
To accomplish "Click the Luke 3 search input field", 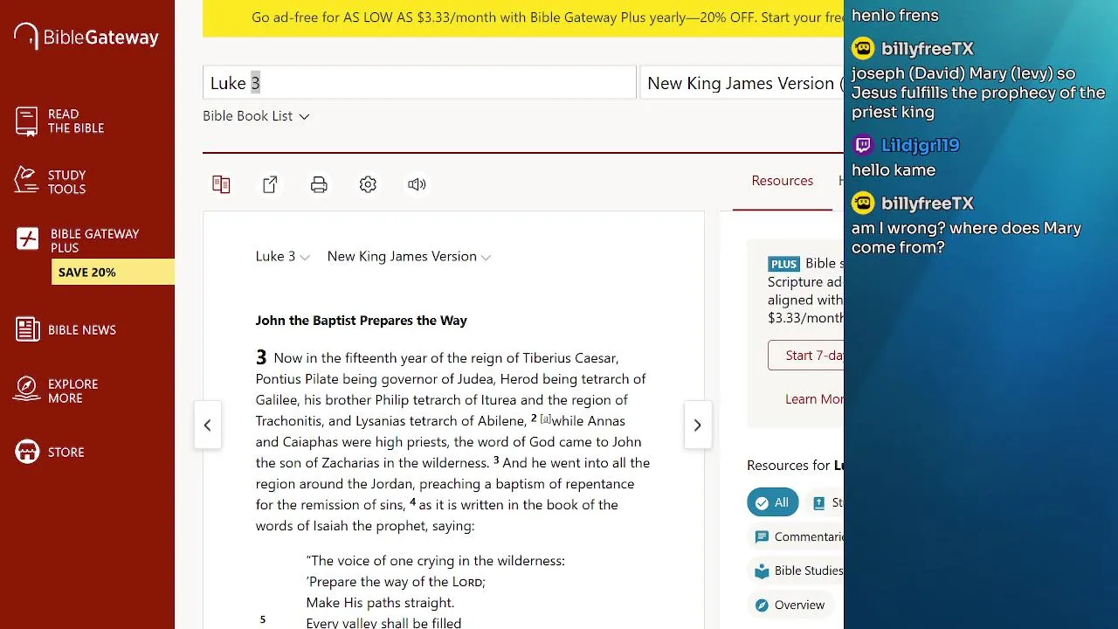I will pos(419,83).
